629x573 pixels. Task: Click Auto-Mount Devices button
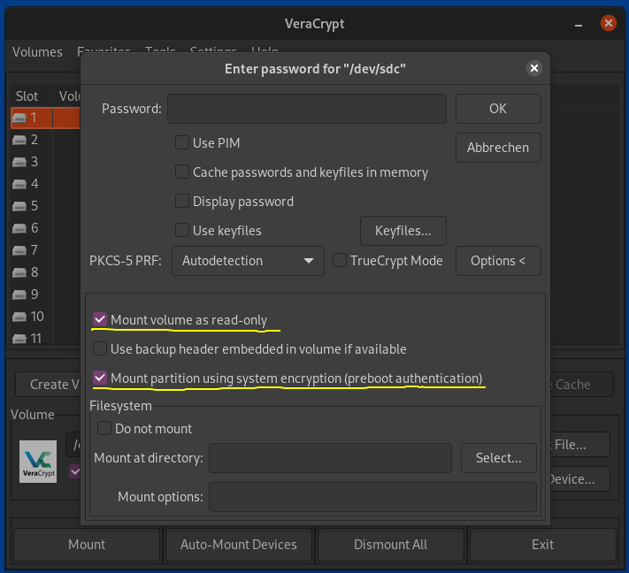coord(239,545)
